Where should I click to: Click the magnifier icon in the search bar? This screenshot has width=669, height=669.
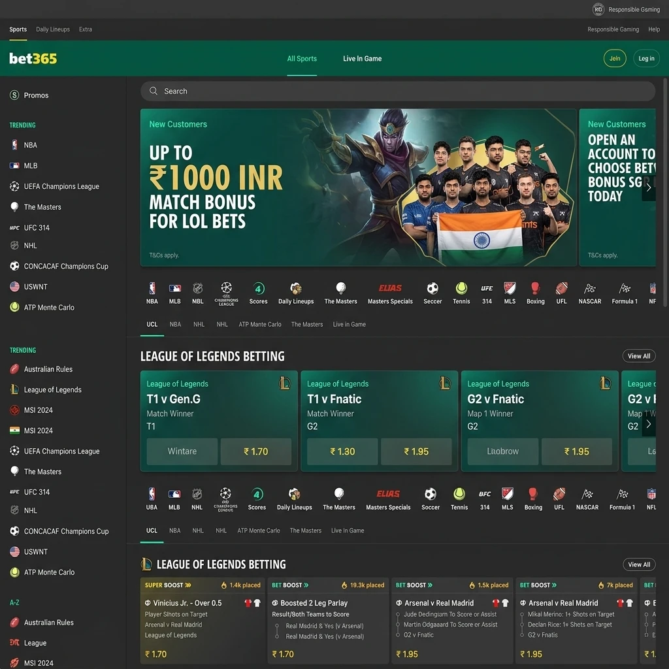coord(154,91)
